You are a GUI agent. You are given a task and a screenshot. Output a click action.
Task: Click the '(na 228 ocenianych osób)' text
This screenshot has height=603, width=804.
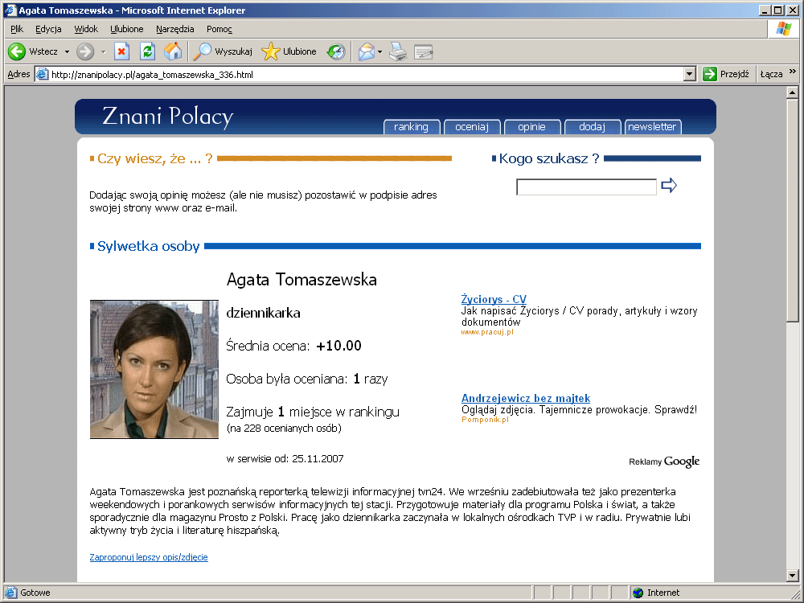coord(284,429)
